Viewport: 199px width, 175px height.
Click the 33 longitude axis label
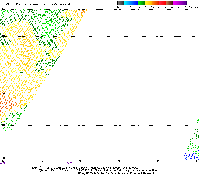(41, 161)
